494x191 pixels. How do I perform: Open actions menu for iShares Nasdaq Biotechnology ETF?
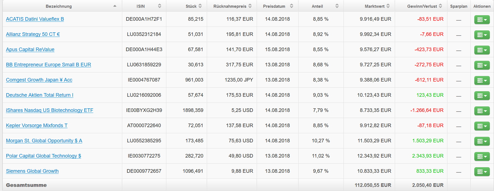[x=482, y=111]
